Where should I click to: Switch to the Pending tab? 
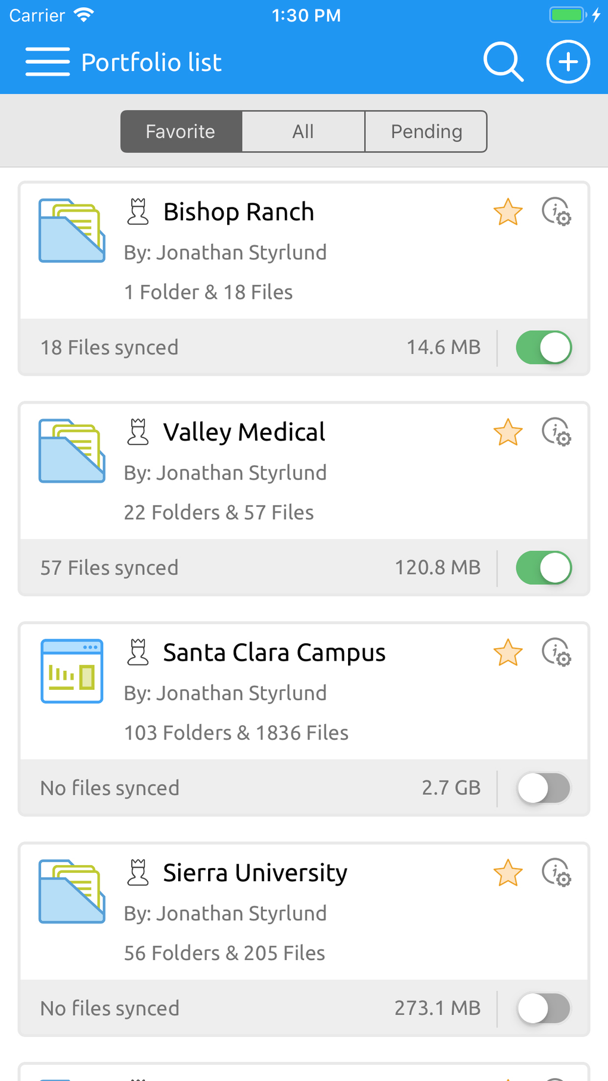pos(426,131)
